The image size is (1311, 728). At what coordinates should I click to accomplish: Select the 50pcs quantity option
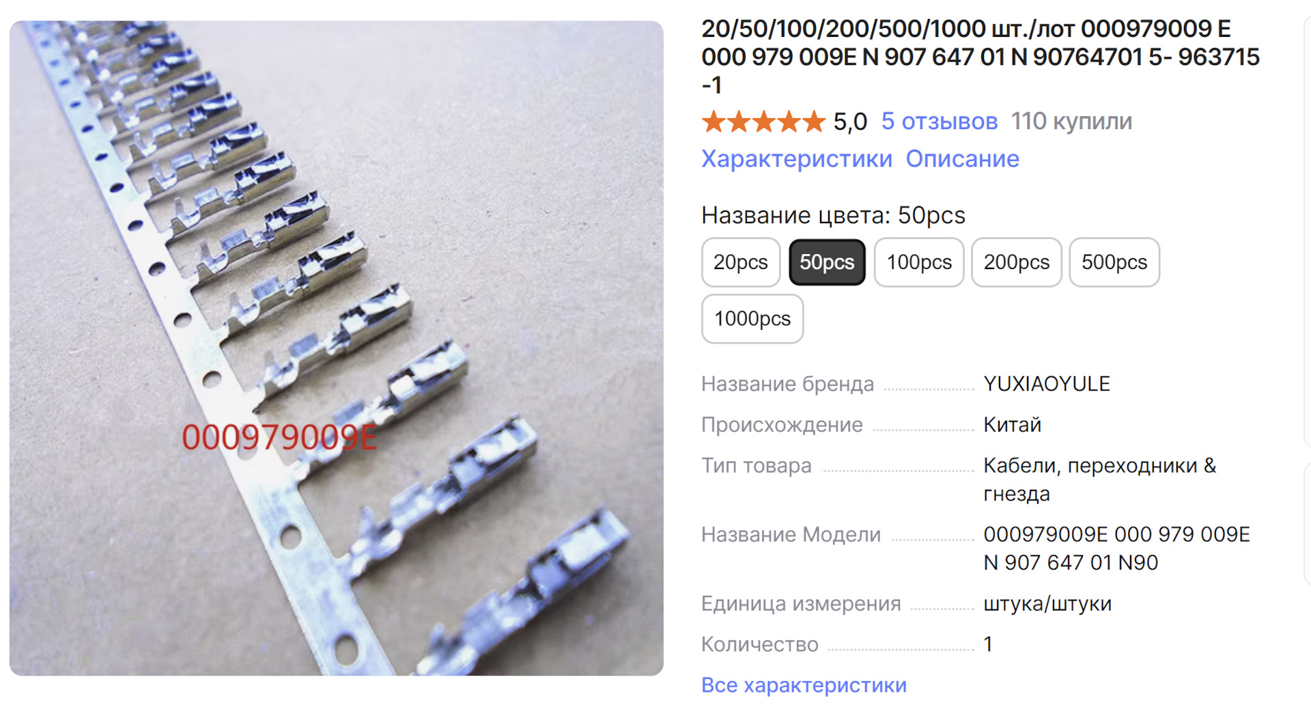(827, 262)
